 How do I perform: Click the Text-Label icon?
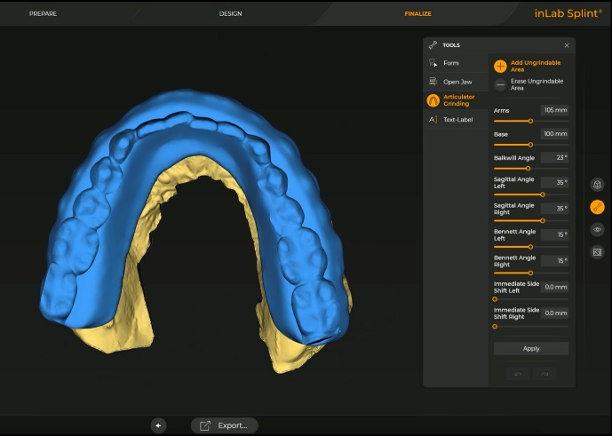click(x=433, y=120)
